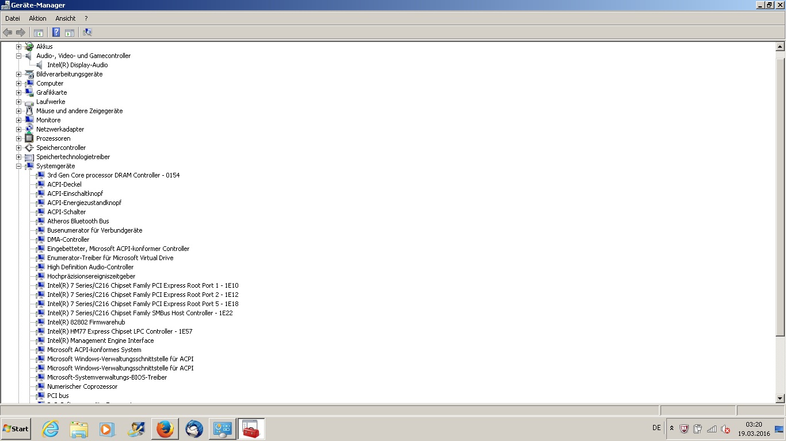Expand the Prozessoren node
The image size is (786, 441).
click(x=18, y=138)
